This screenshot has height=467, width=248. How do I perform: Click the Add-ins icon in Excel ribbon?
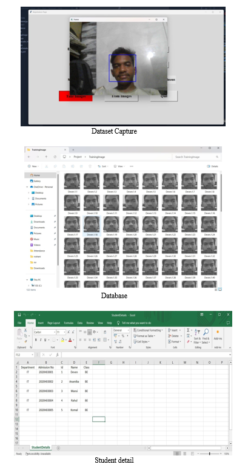[218, 335]
